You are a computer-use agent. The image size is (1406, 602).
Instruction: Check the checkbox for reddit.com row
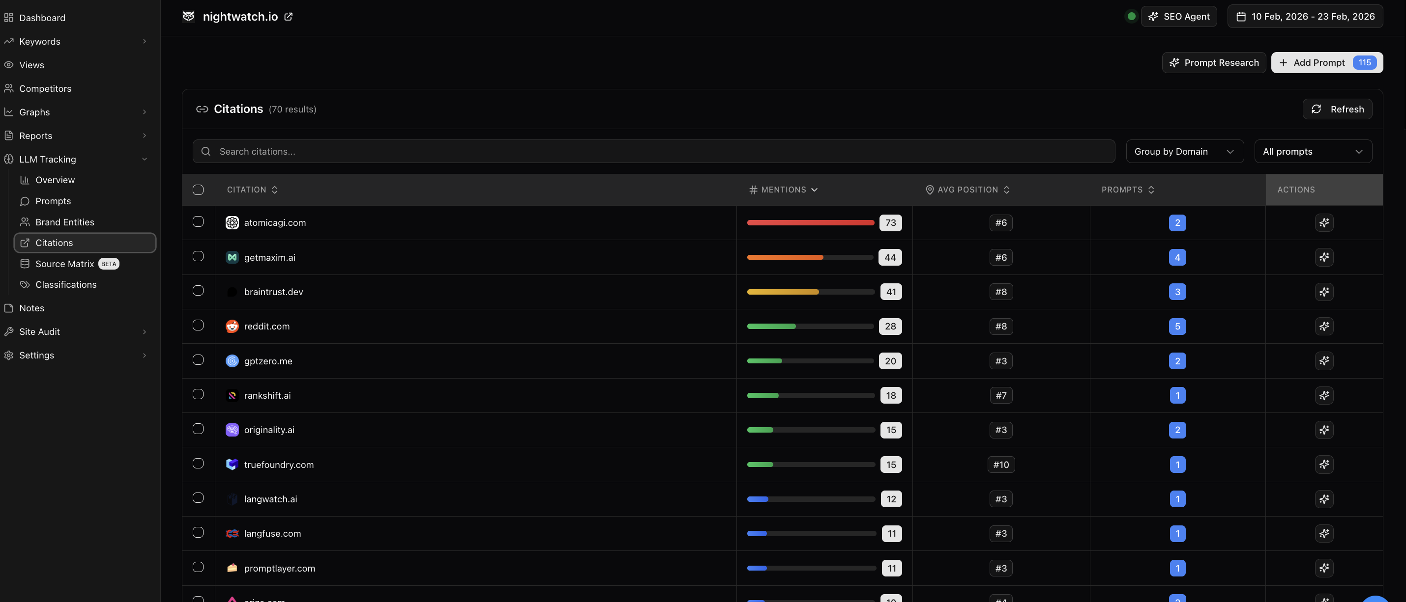click(198, 325)
